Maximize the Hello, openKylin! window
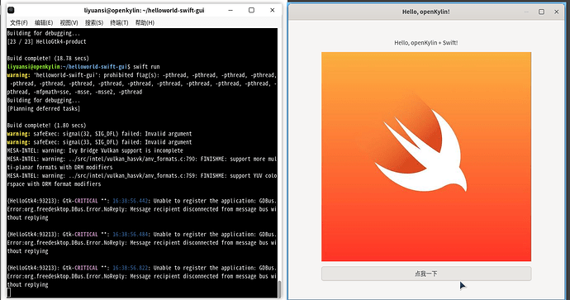The width and height of the screenshot is (570, 300). 541,12
